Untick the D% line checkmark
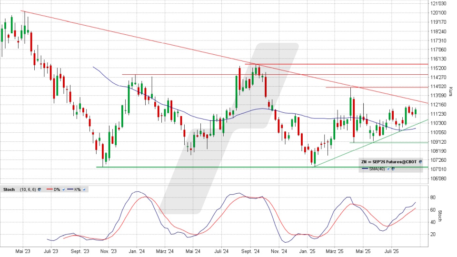Screen dimensions: 457x257 [x=63, y=189]
